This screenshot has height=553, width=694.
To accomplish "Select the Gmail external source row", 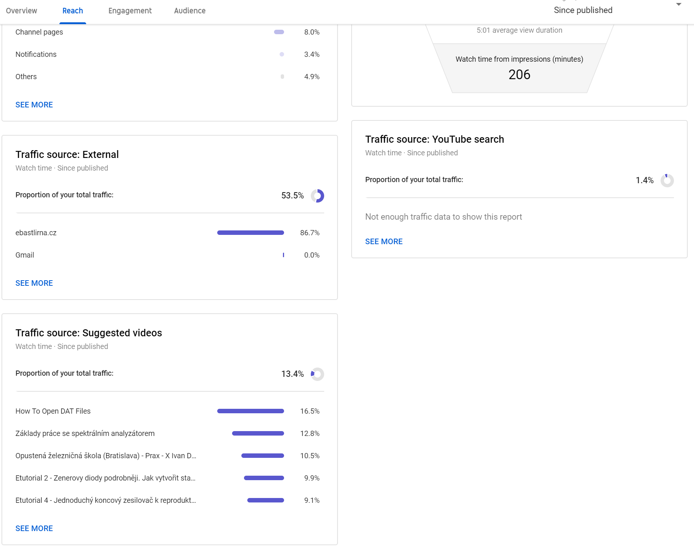I will 25,255.
